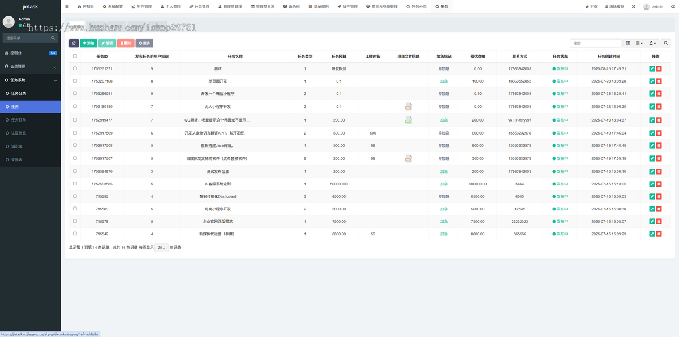This screenshot has width=679, height=337.
Task: Tick the checkbox for task 1752917509
Action: point(75,133)
